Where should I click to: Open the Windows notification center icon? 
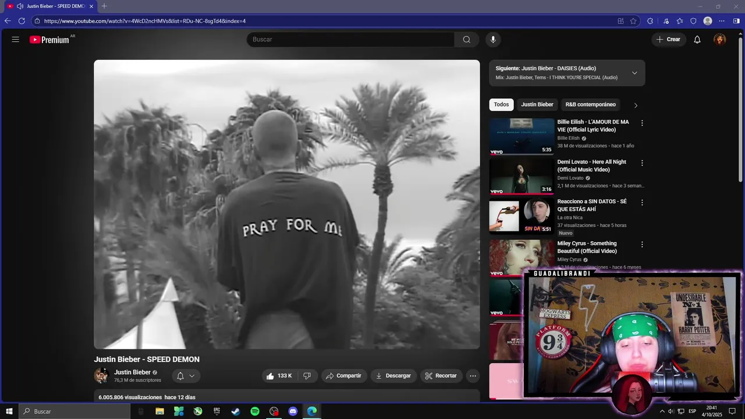(x=732, y=411)
